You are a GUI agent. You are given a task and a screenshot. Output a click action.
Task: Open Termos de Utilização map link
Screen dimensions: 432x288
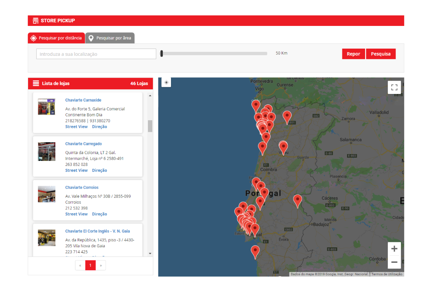(387, 274)
